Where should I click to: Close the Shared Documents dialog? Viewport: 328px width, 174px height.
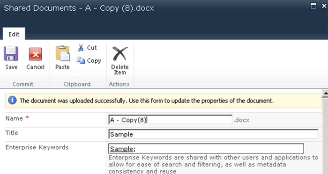324,6
